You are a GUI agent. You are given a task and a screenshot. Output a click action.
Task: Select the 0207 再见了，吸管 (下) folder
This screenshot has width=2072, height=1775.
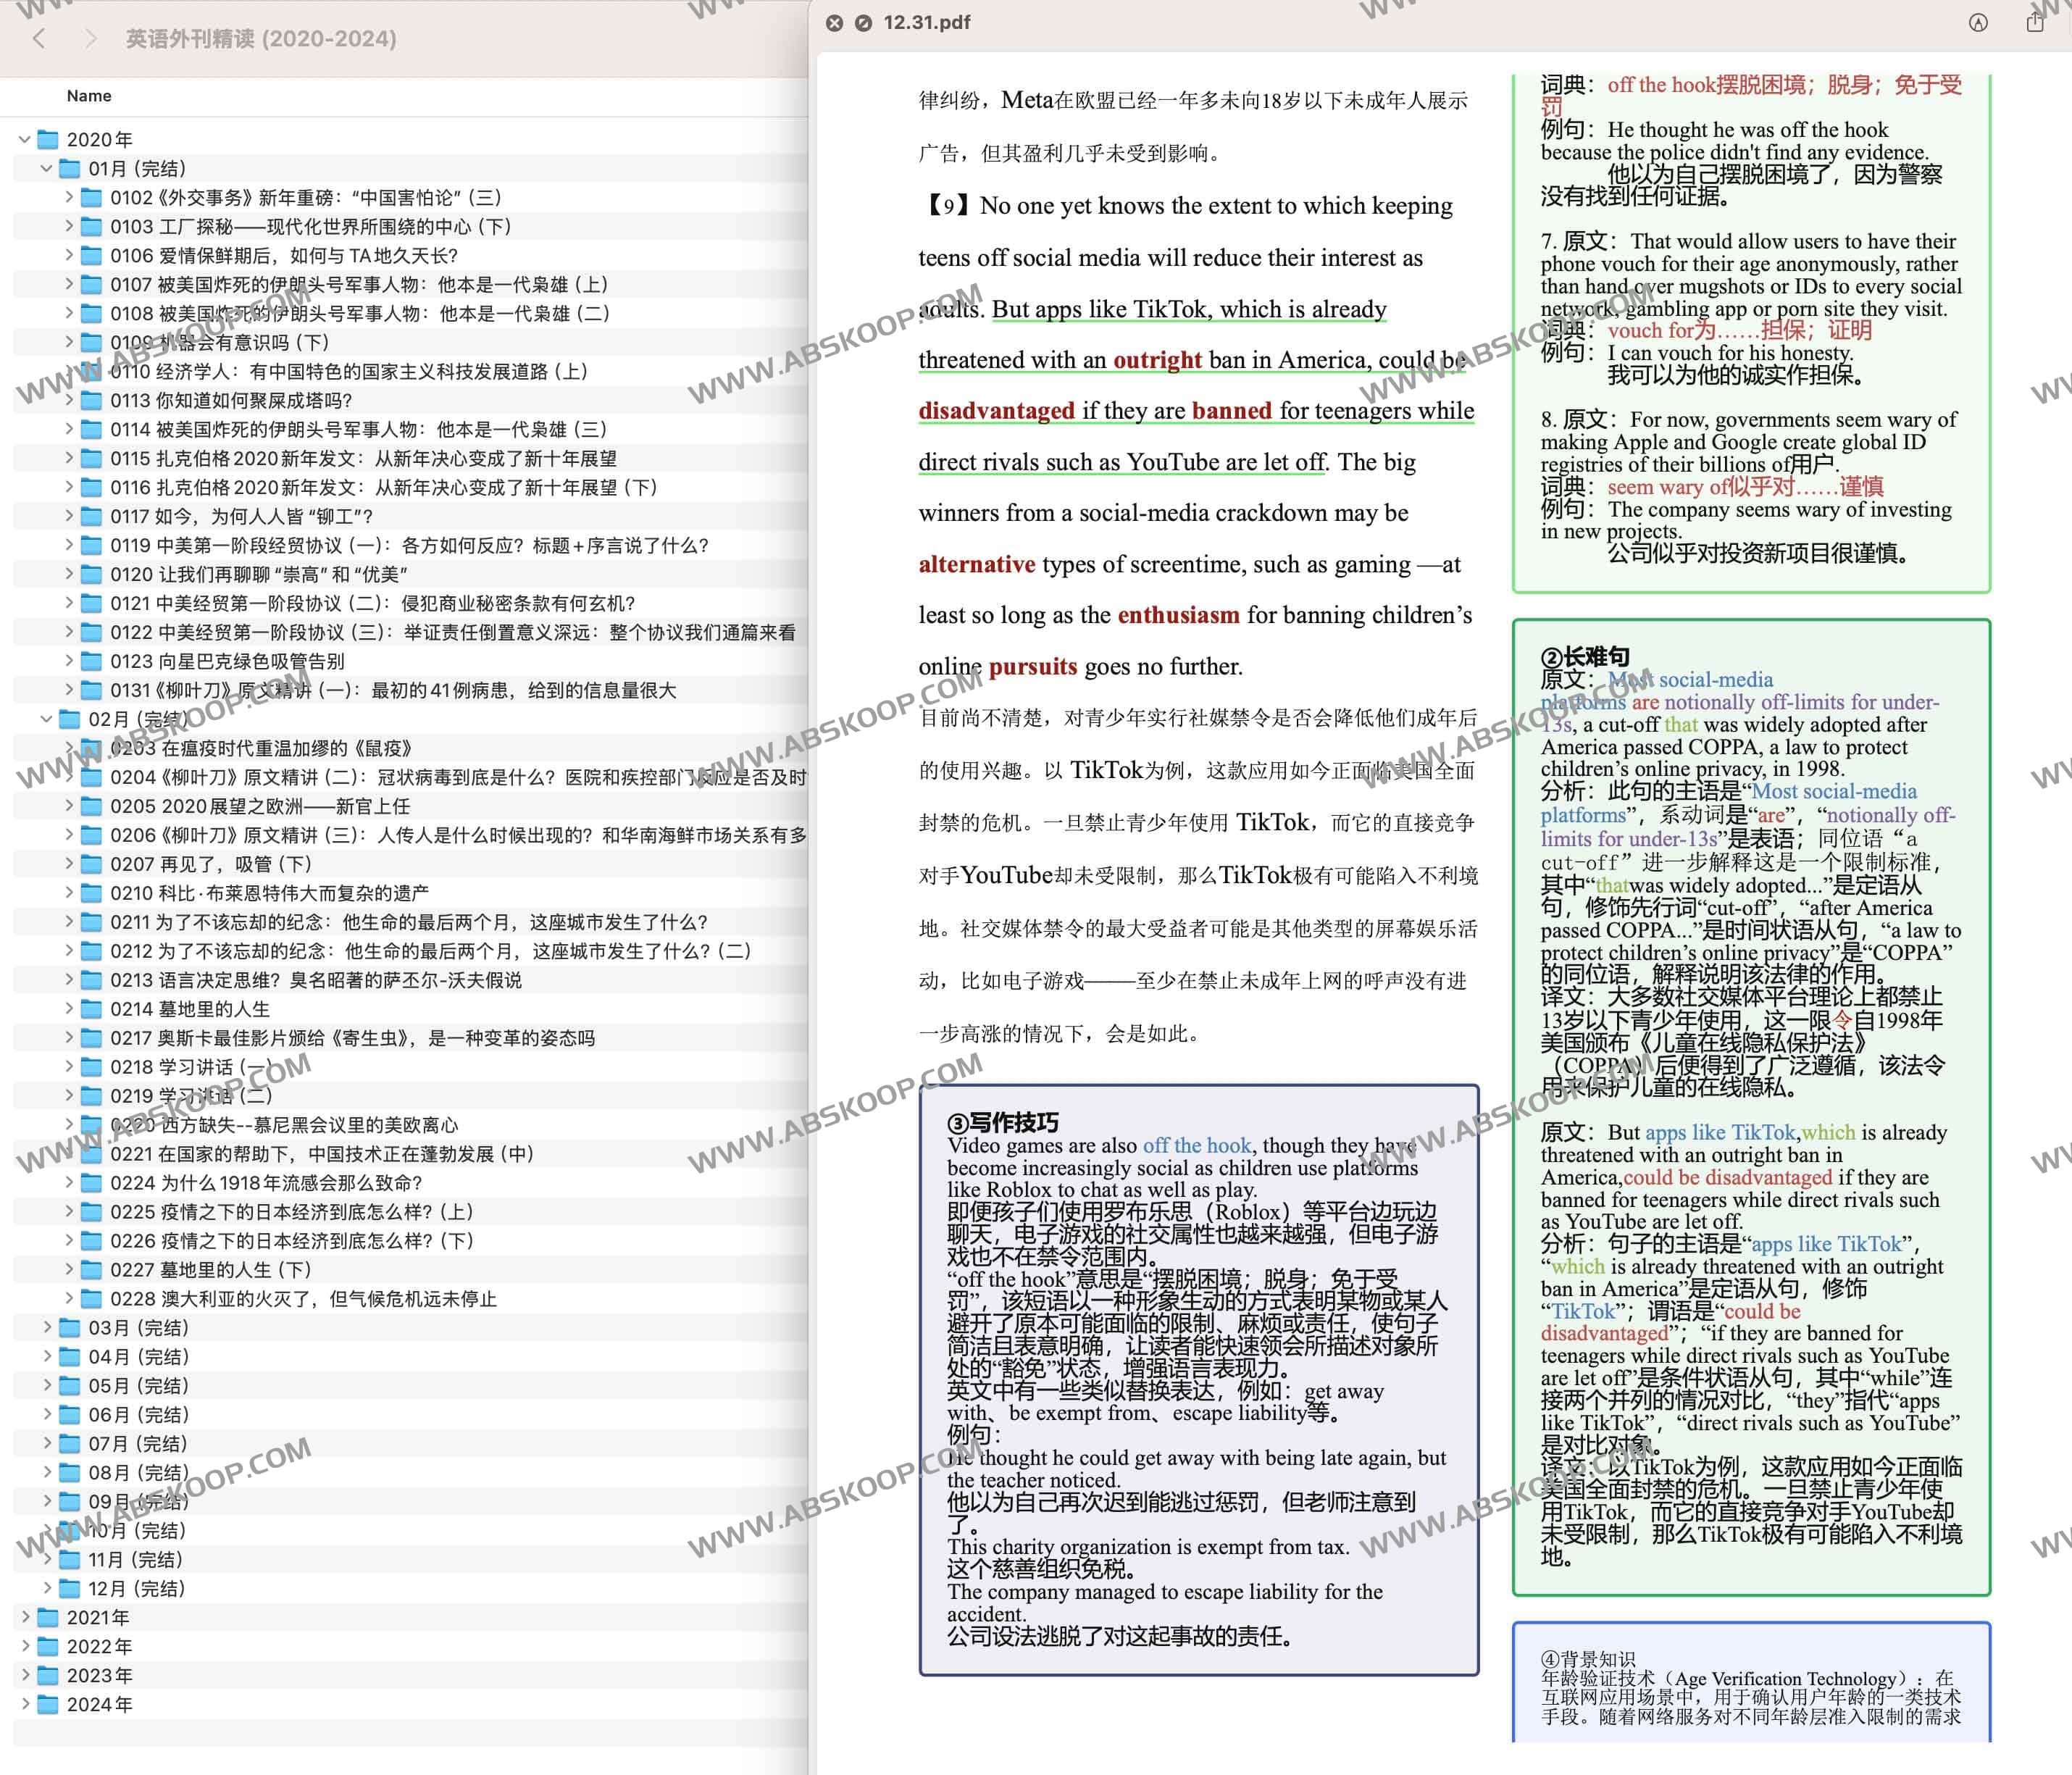(x=210, y=864)
